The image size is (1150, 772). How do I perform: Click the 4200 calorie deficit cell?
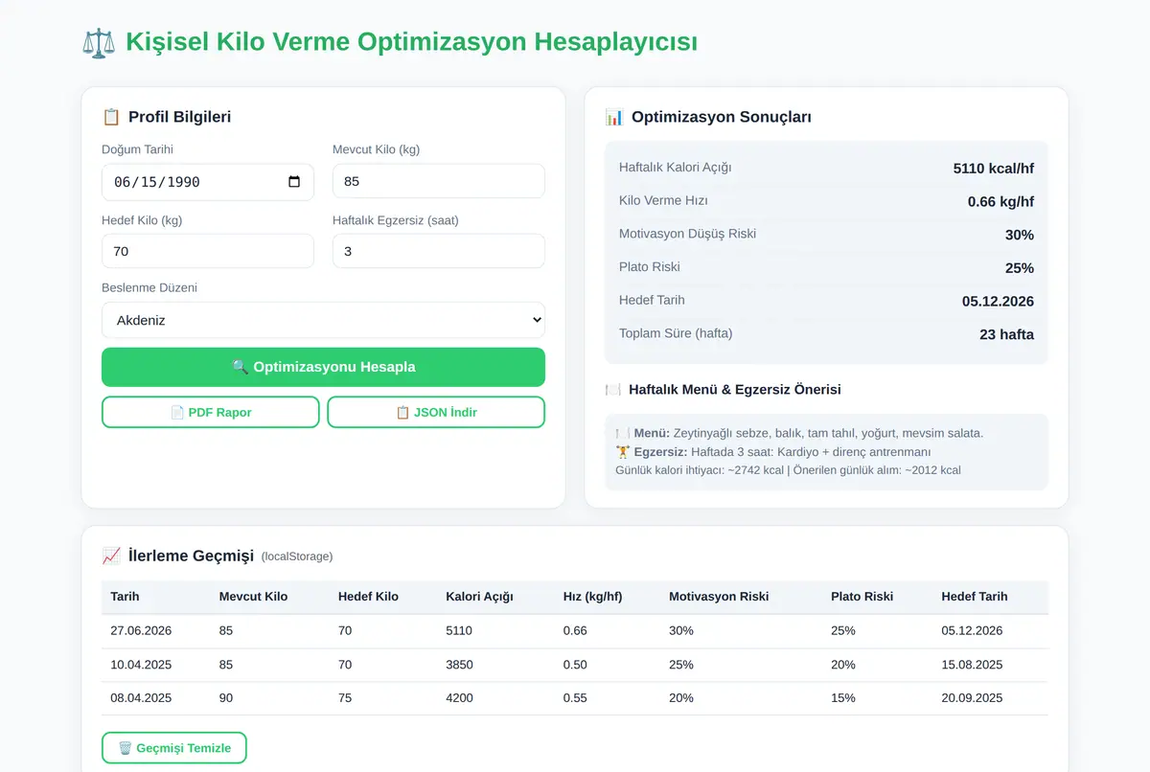point(459,697)
